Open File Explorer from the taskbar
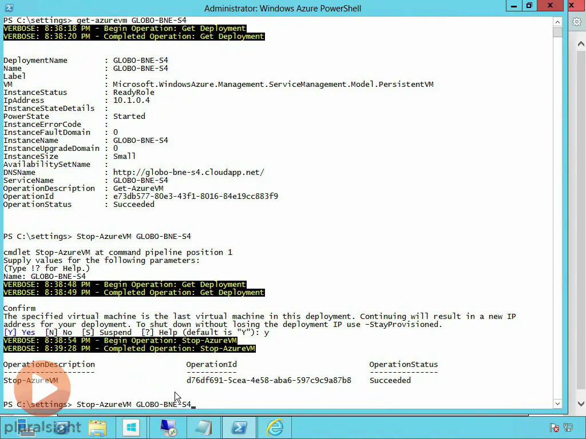586x439 pixels. (x=97, y=428)
